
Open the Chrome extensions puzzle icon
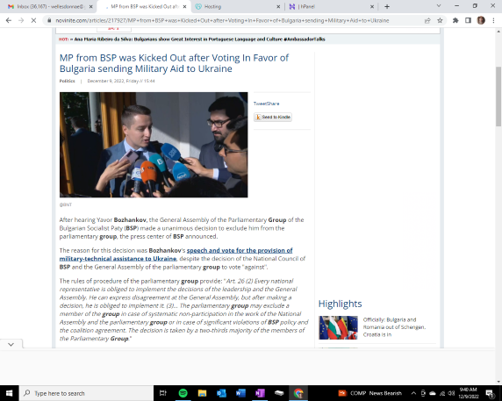coord(455,20)
